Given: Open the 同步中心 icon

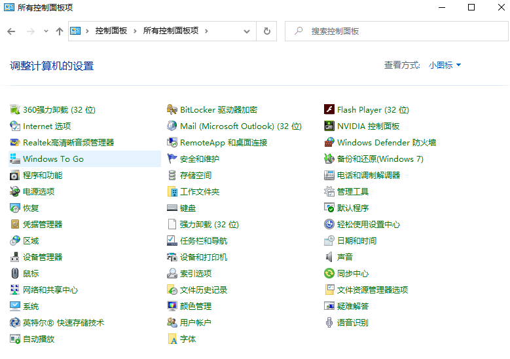Looking at the screenshot, I should coord(329,274).
